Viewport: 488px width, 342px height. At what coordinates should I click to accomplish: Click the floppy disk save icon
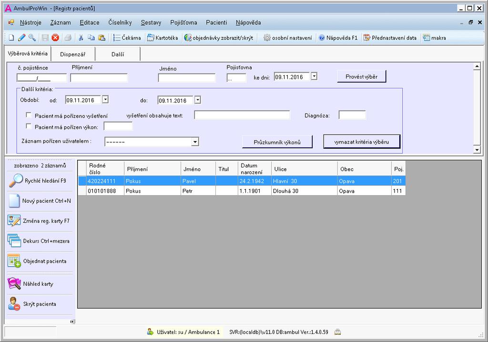(x=45, y=38)
